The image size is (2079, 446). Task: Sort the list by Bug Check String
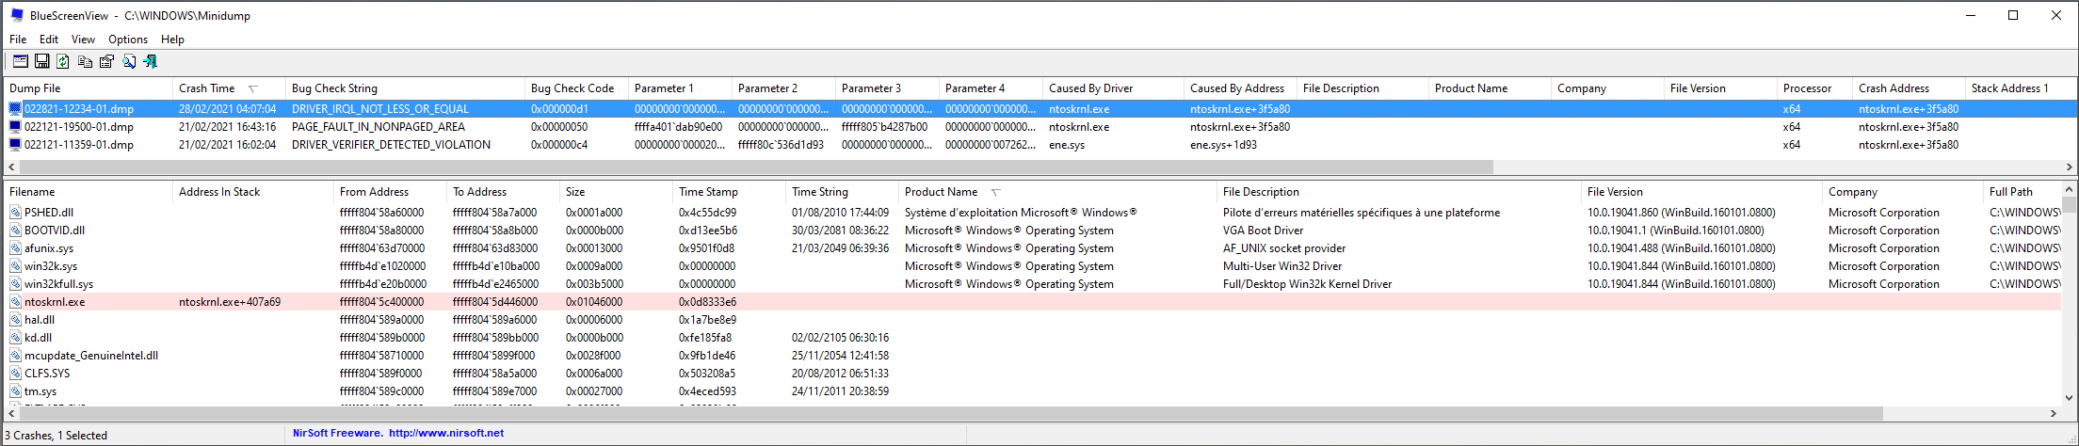(334, 88)
